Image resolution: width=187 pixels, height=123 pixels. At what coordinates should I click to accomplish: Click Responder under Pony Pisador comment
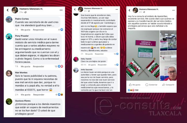tap(38, 66)
